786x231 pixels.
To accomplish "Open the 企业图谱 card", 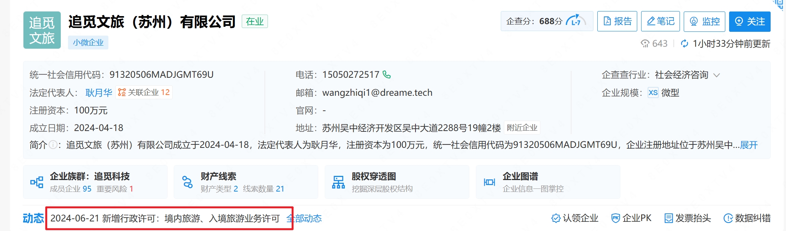I will tap(548, 182).
